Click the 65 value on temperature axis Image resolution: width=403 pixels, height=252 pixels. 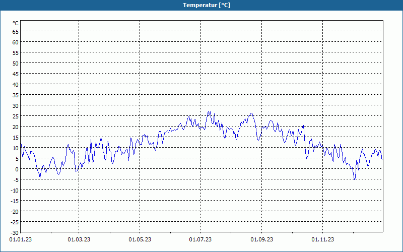(16, 31)
